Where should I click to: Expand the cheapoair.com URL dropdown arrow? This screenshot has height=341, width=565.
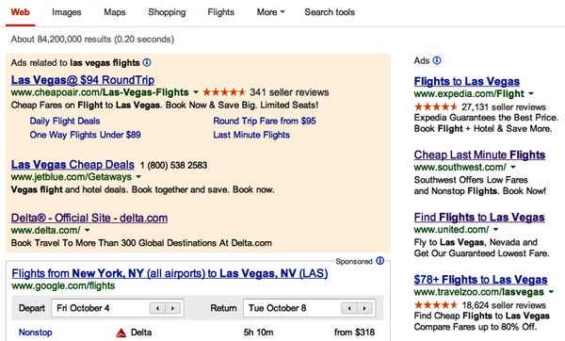196,92
